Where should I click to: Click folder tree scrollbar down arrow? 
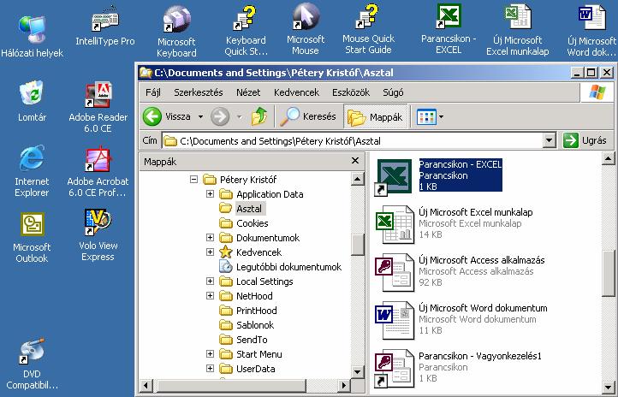357,371
